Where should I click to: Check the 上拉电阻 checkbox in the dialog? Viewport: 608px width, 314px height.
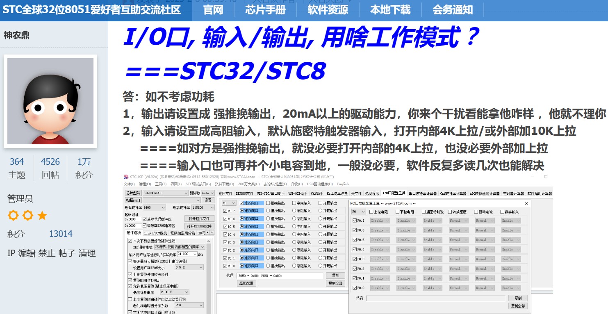click(371, 212)
